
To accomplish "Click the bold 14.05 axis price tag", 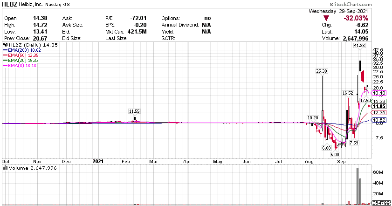I will (379, 106).
